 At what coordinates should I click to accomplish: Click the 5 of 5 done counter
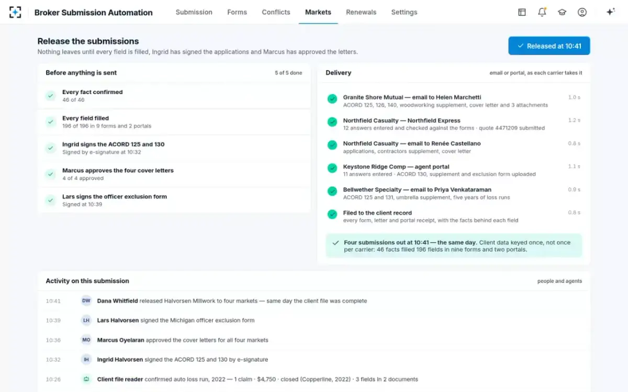pos(288,73)
